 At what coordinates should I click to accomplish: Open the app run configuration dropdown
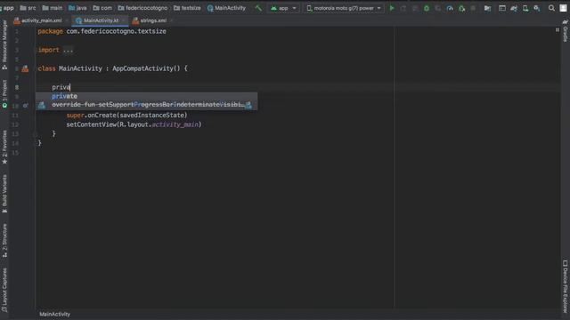[283, 8]
